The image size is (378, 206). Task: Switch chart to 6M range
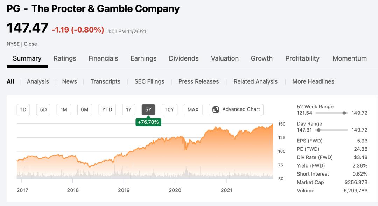point(84,109)
